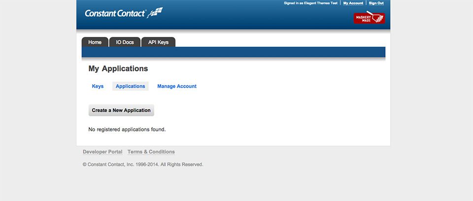Open the Terms & Conditions link
Viewport: 473px width, 201px height.
point(151,152)
